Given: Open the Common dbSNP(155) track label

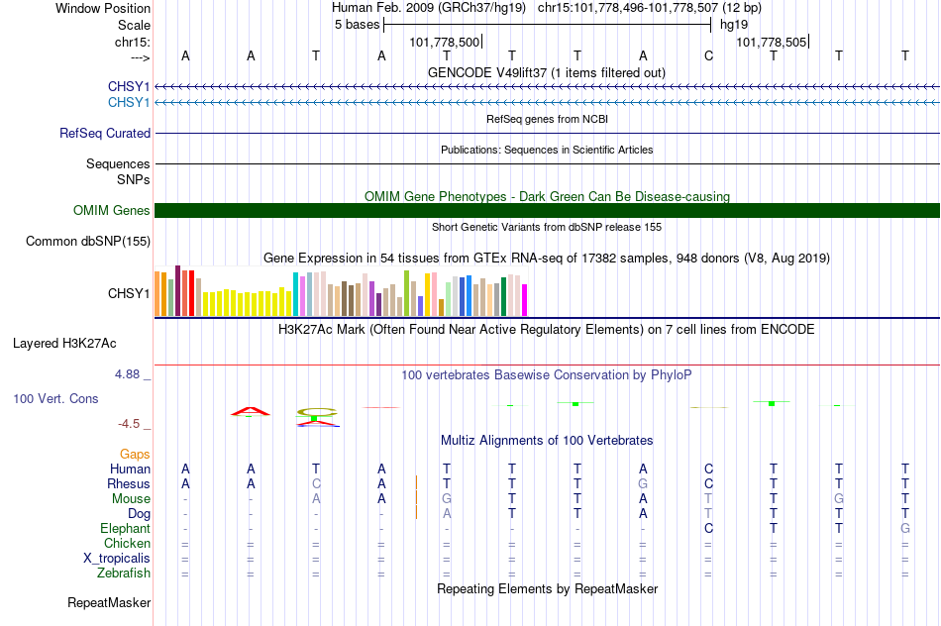Looking at the screenshot, I should [87, 242].
